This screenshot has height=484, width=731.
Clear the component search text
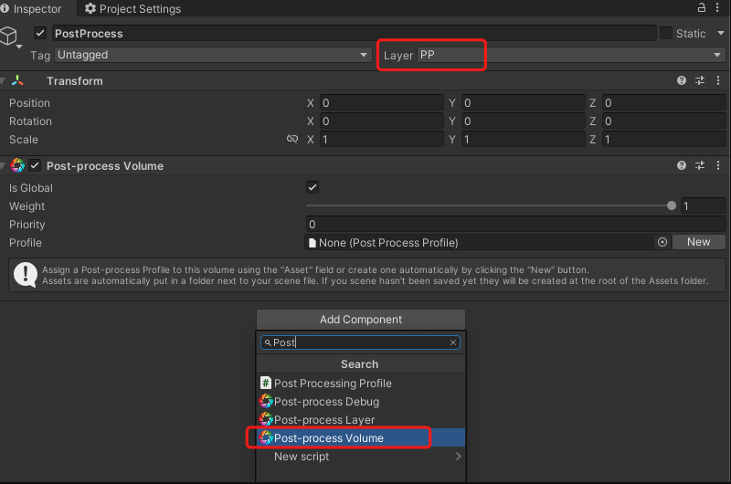(x=453, y=342)
